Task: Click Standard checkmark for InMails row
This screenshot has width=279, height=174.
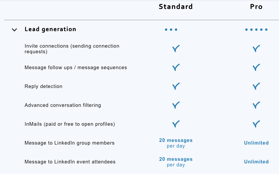Action: 176,124
